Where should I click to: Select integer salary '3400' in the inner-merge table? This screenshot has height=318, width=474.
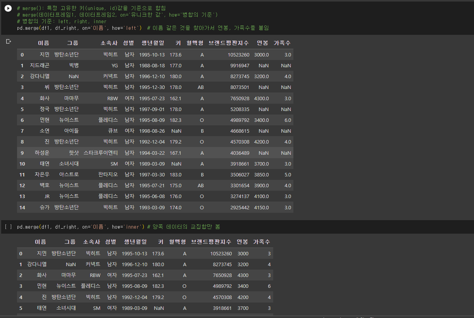(x=243, y=286)
